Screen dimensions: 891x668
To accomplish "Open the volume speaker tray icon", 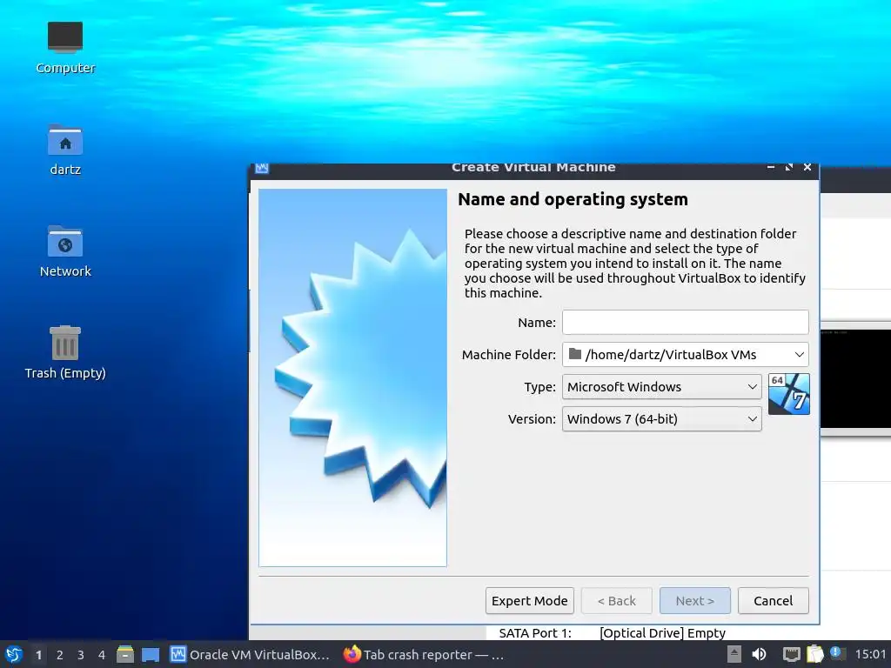I will 759,654.
